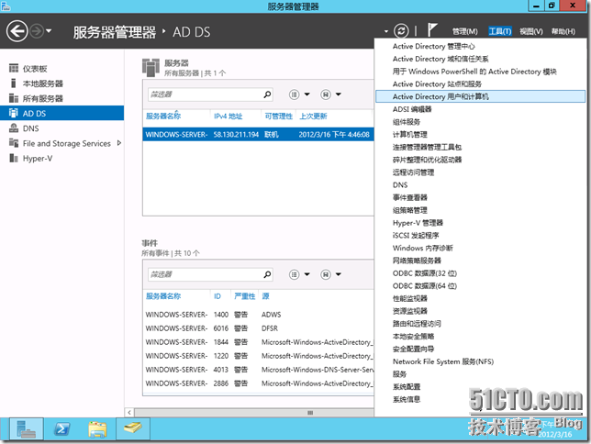Expand servers list options dropdown arrow
This screenshot has height=444, width=591.
tap(307, 94)
